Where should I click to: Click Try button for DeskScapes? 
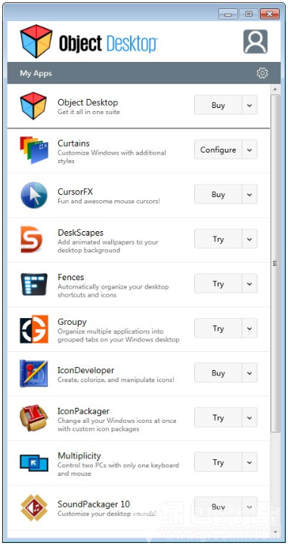coord(218,239)
